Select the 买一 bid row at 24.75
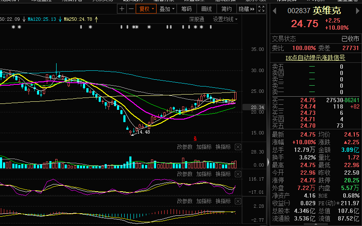The height and width of the screenshot is (226, 362). click(316, 100)
